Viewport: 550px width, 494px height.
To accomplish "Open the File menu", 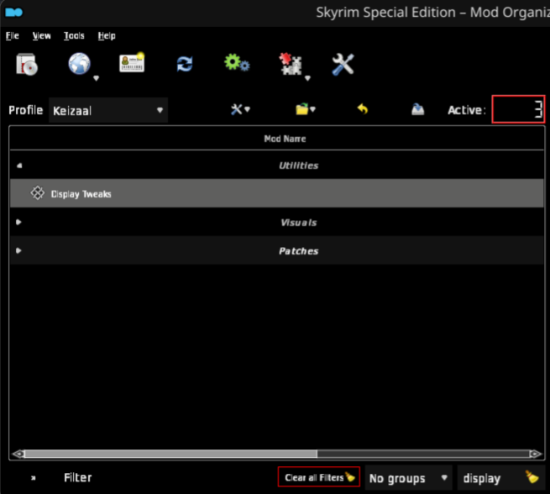I will click(x=13, y=36).
